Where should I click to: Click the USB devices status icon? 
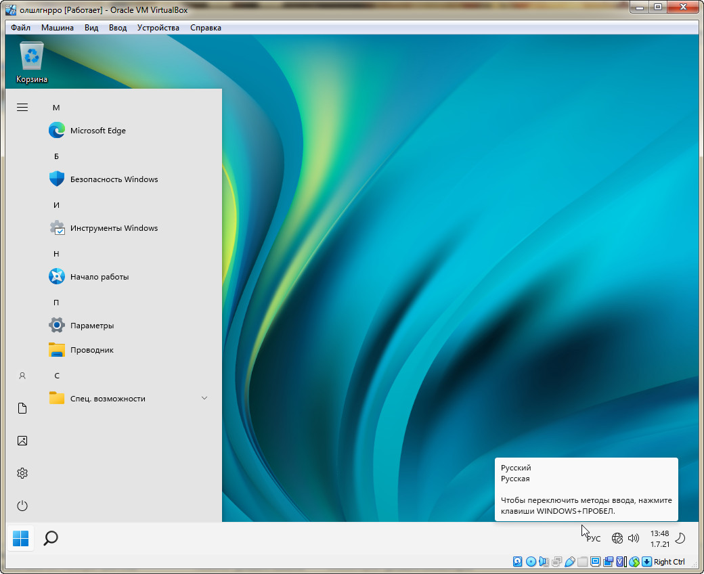569,561
